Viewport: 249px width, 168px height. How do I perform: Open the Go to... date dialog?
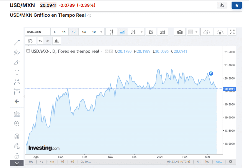pos(85,162)
